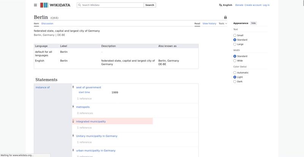Click rank icon beside integrated municipality

[x=73, y=121]
